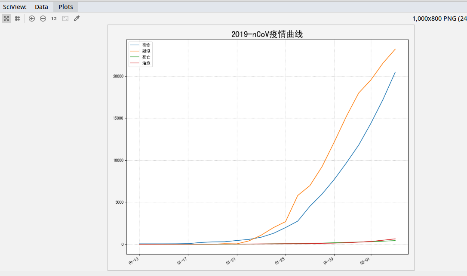This screenshot has width=467, height=276.
Task: Switch to the Data tab
Action: point(41,6)
